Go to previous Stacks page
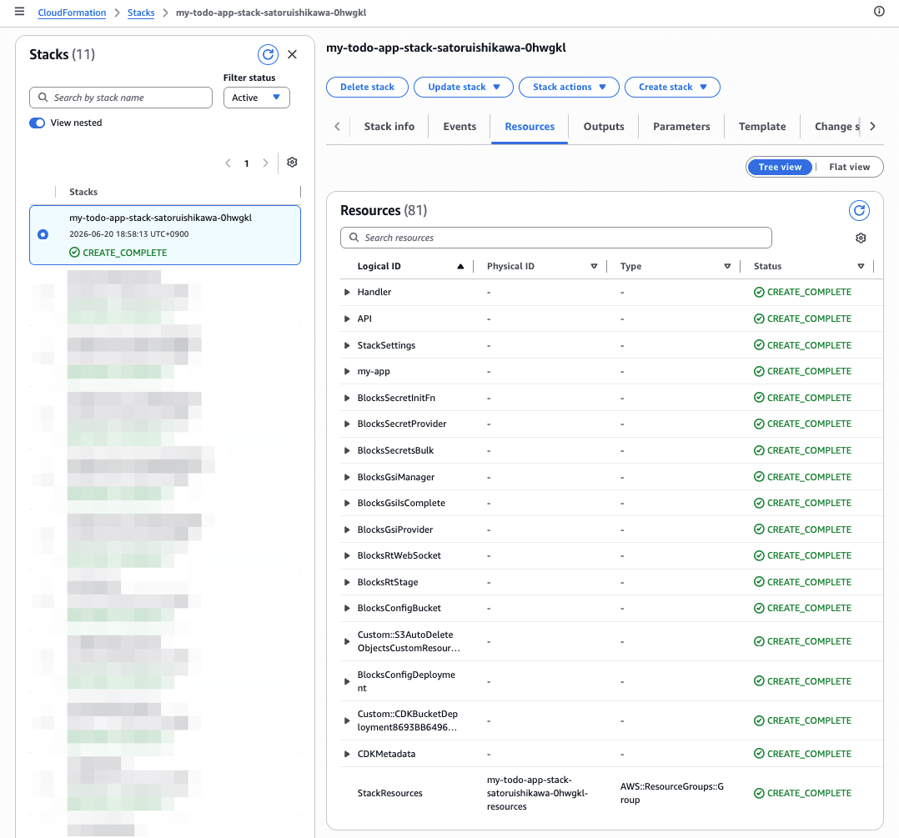Screen dimensions: 899x838 pos(229,163)
